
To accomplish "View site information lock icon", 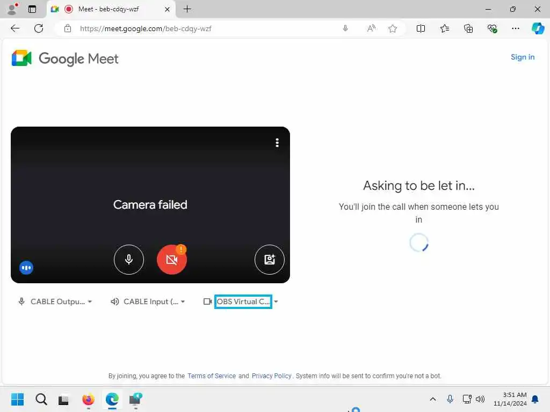I will (x=68, y=28).
